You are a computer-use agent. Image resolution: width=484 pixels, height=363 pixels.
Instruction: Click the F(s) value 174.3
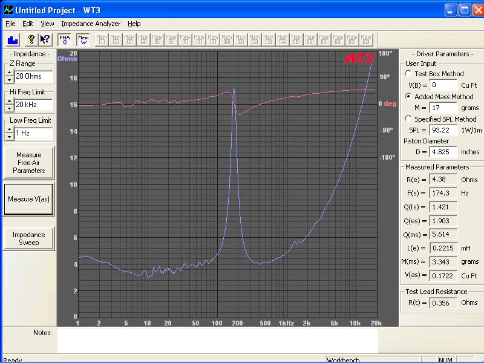coord(443,193)
